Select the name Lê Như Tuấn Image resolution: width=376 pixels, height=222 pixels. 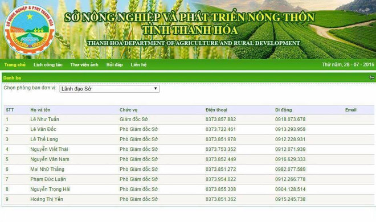(44, 120)
